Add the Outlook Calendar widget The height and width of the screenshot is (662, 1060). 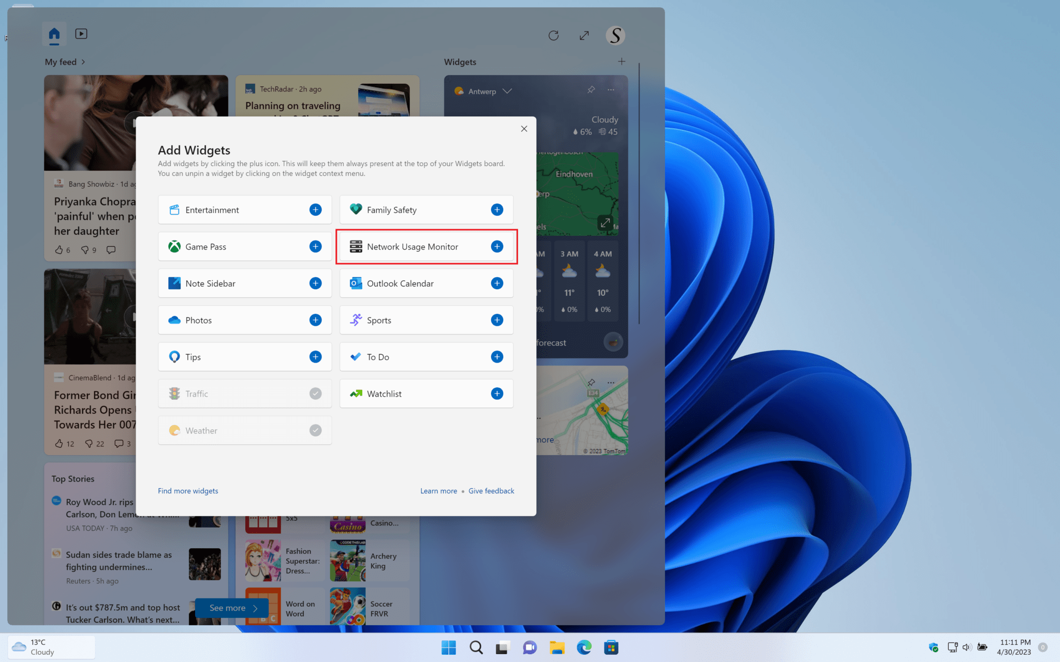tap(497, 283)
